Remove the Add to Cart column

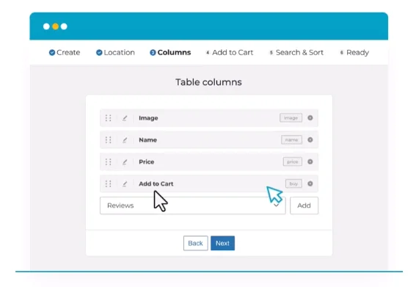coord(310,184)
